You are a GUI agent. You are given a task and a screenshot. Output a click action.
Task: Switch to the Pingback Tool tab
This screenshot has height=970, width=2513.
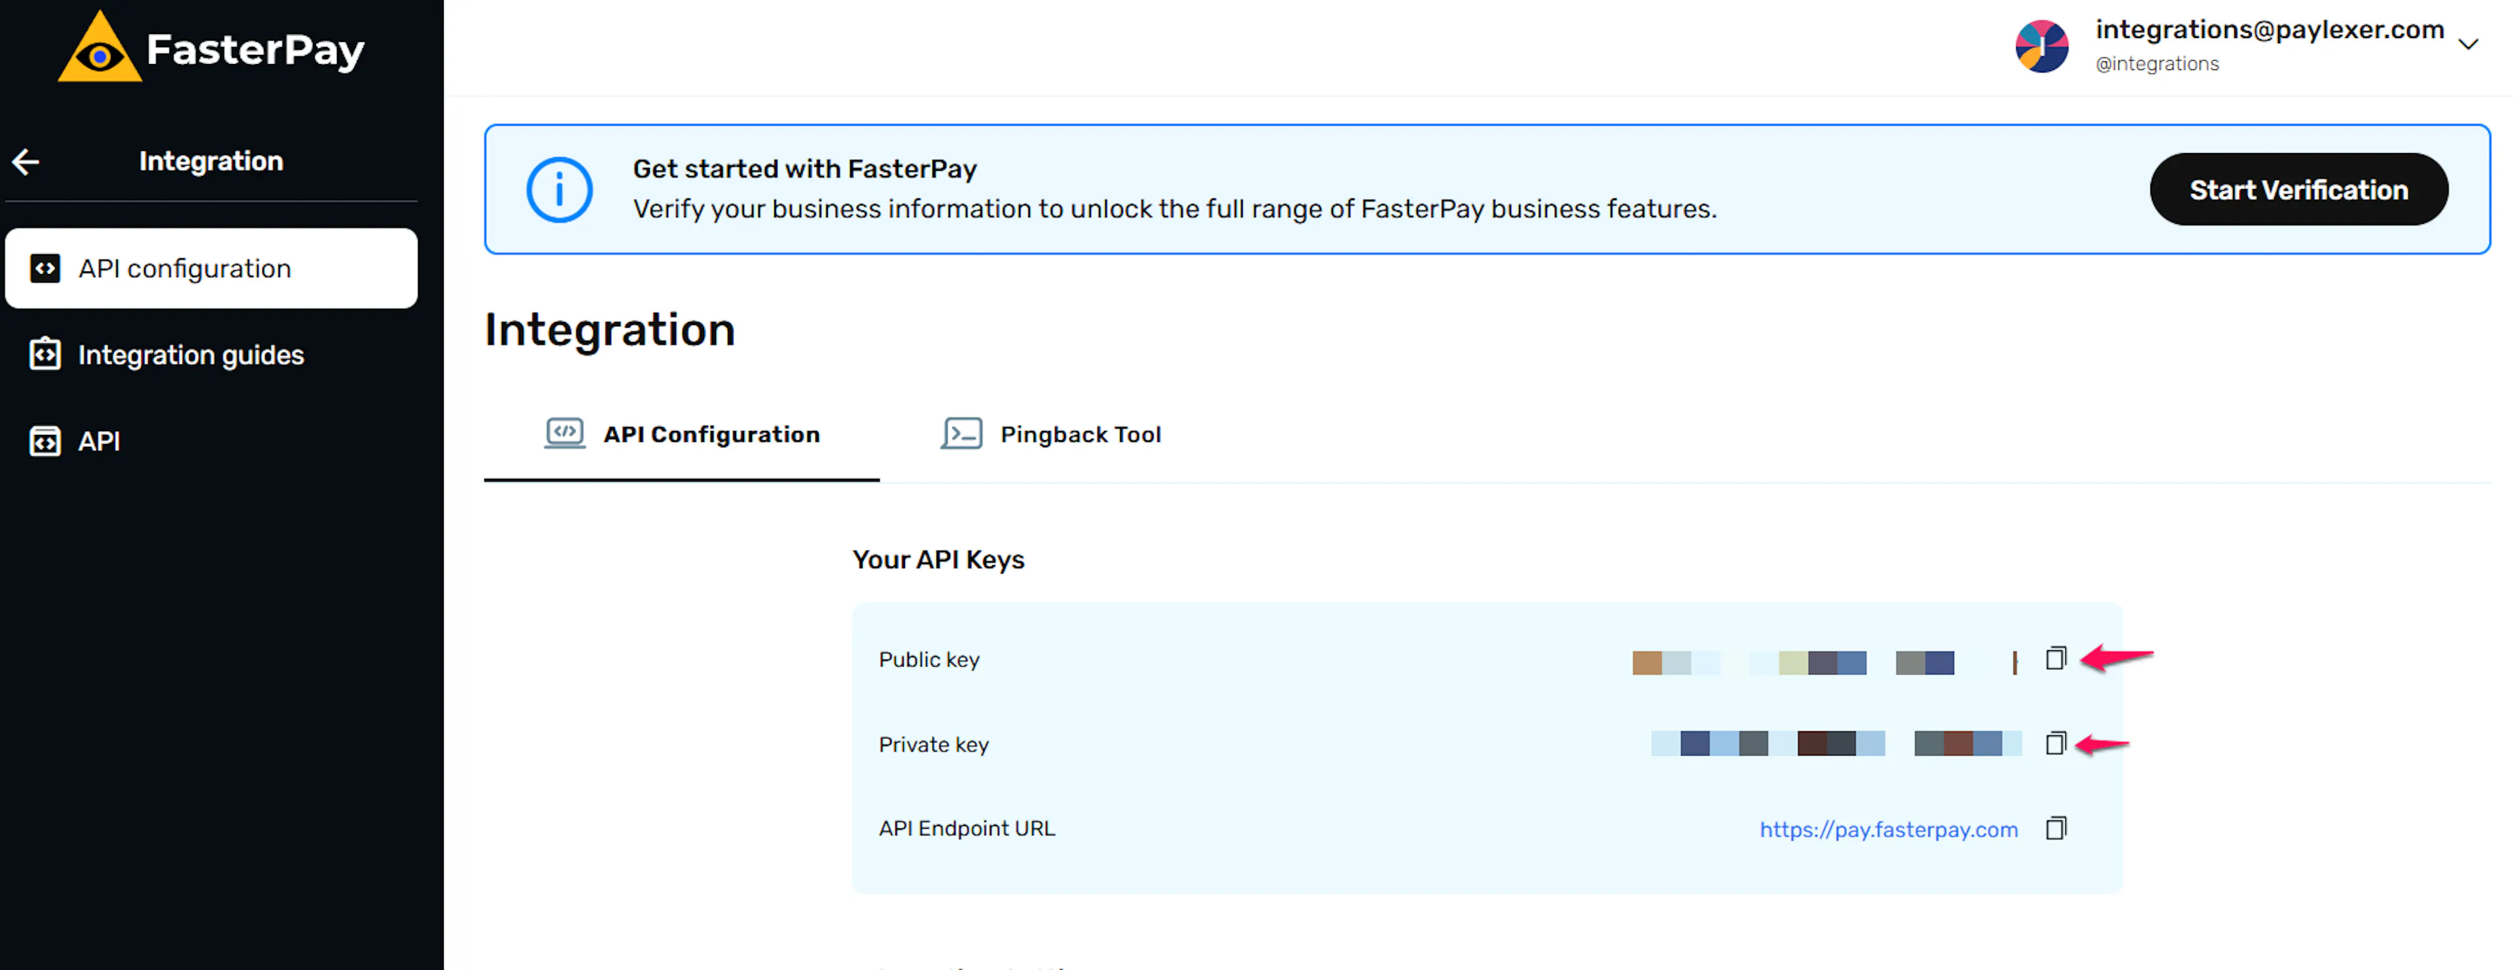click(1050, 435)
